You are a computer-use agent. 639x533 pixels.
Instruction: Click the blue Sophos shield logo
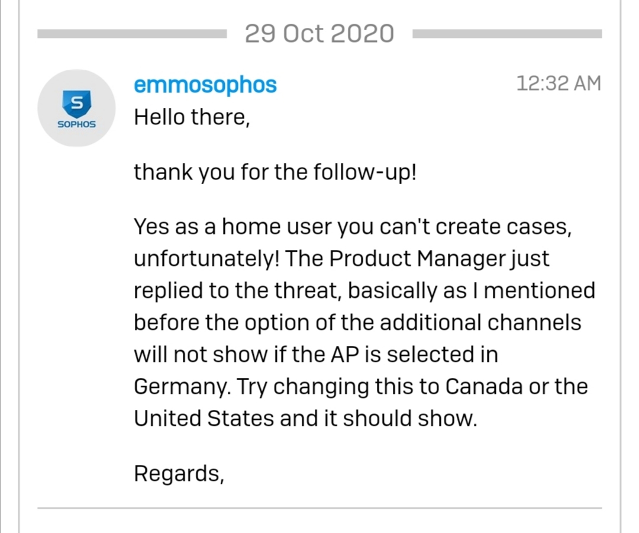tap(76, 104)
